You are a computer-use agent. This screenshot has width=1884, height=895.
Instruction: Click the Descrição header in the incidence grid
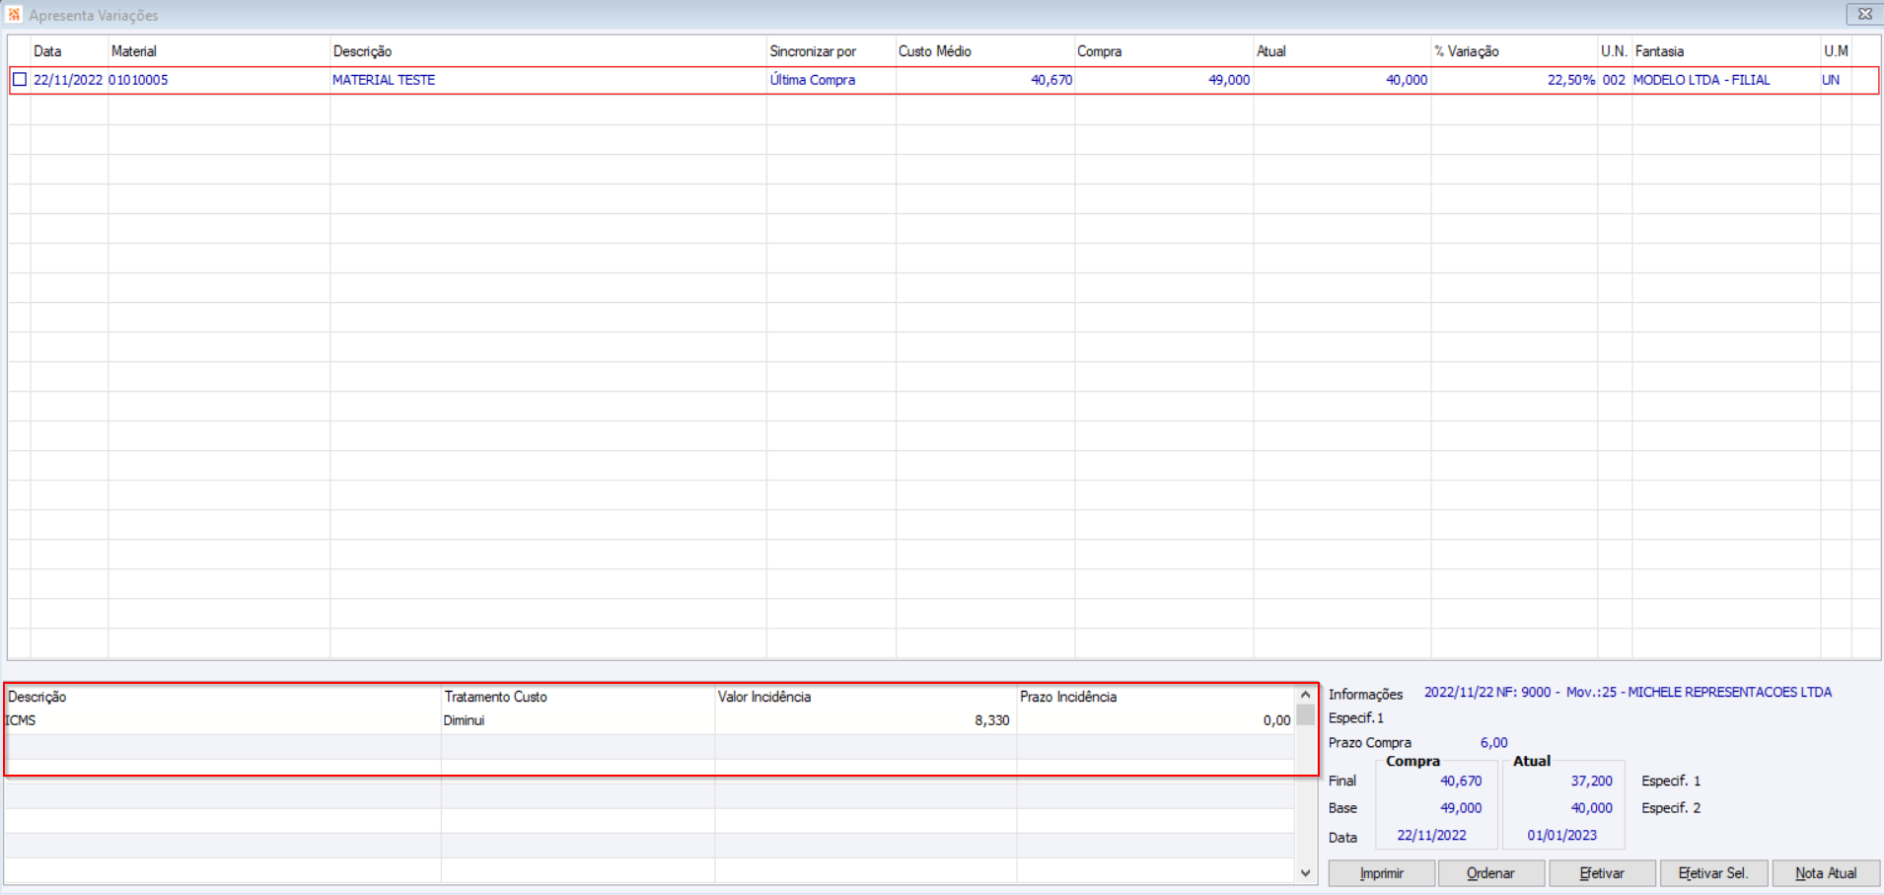(x=223, y=697)
